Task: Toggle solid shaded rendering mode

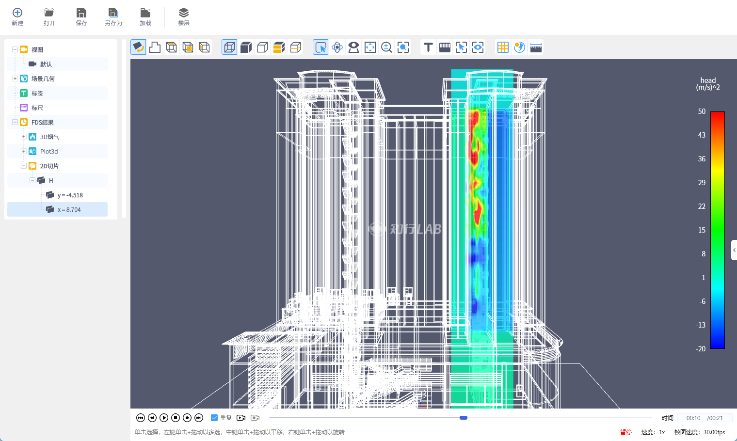Action: click(x=246, y=47)
